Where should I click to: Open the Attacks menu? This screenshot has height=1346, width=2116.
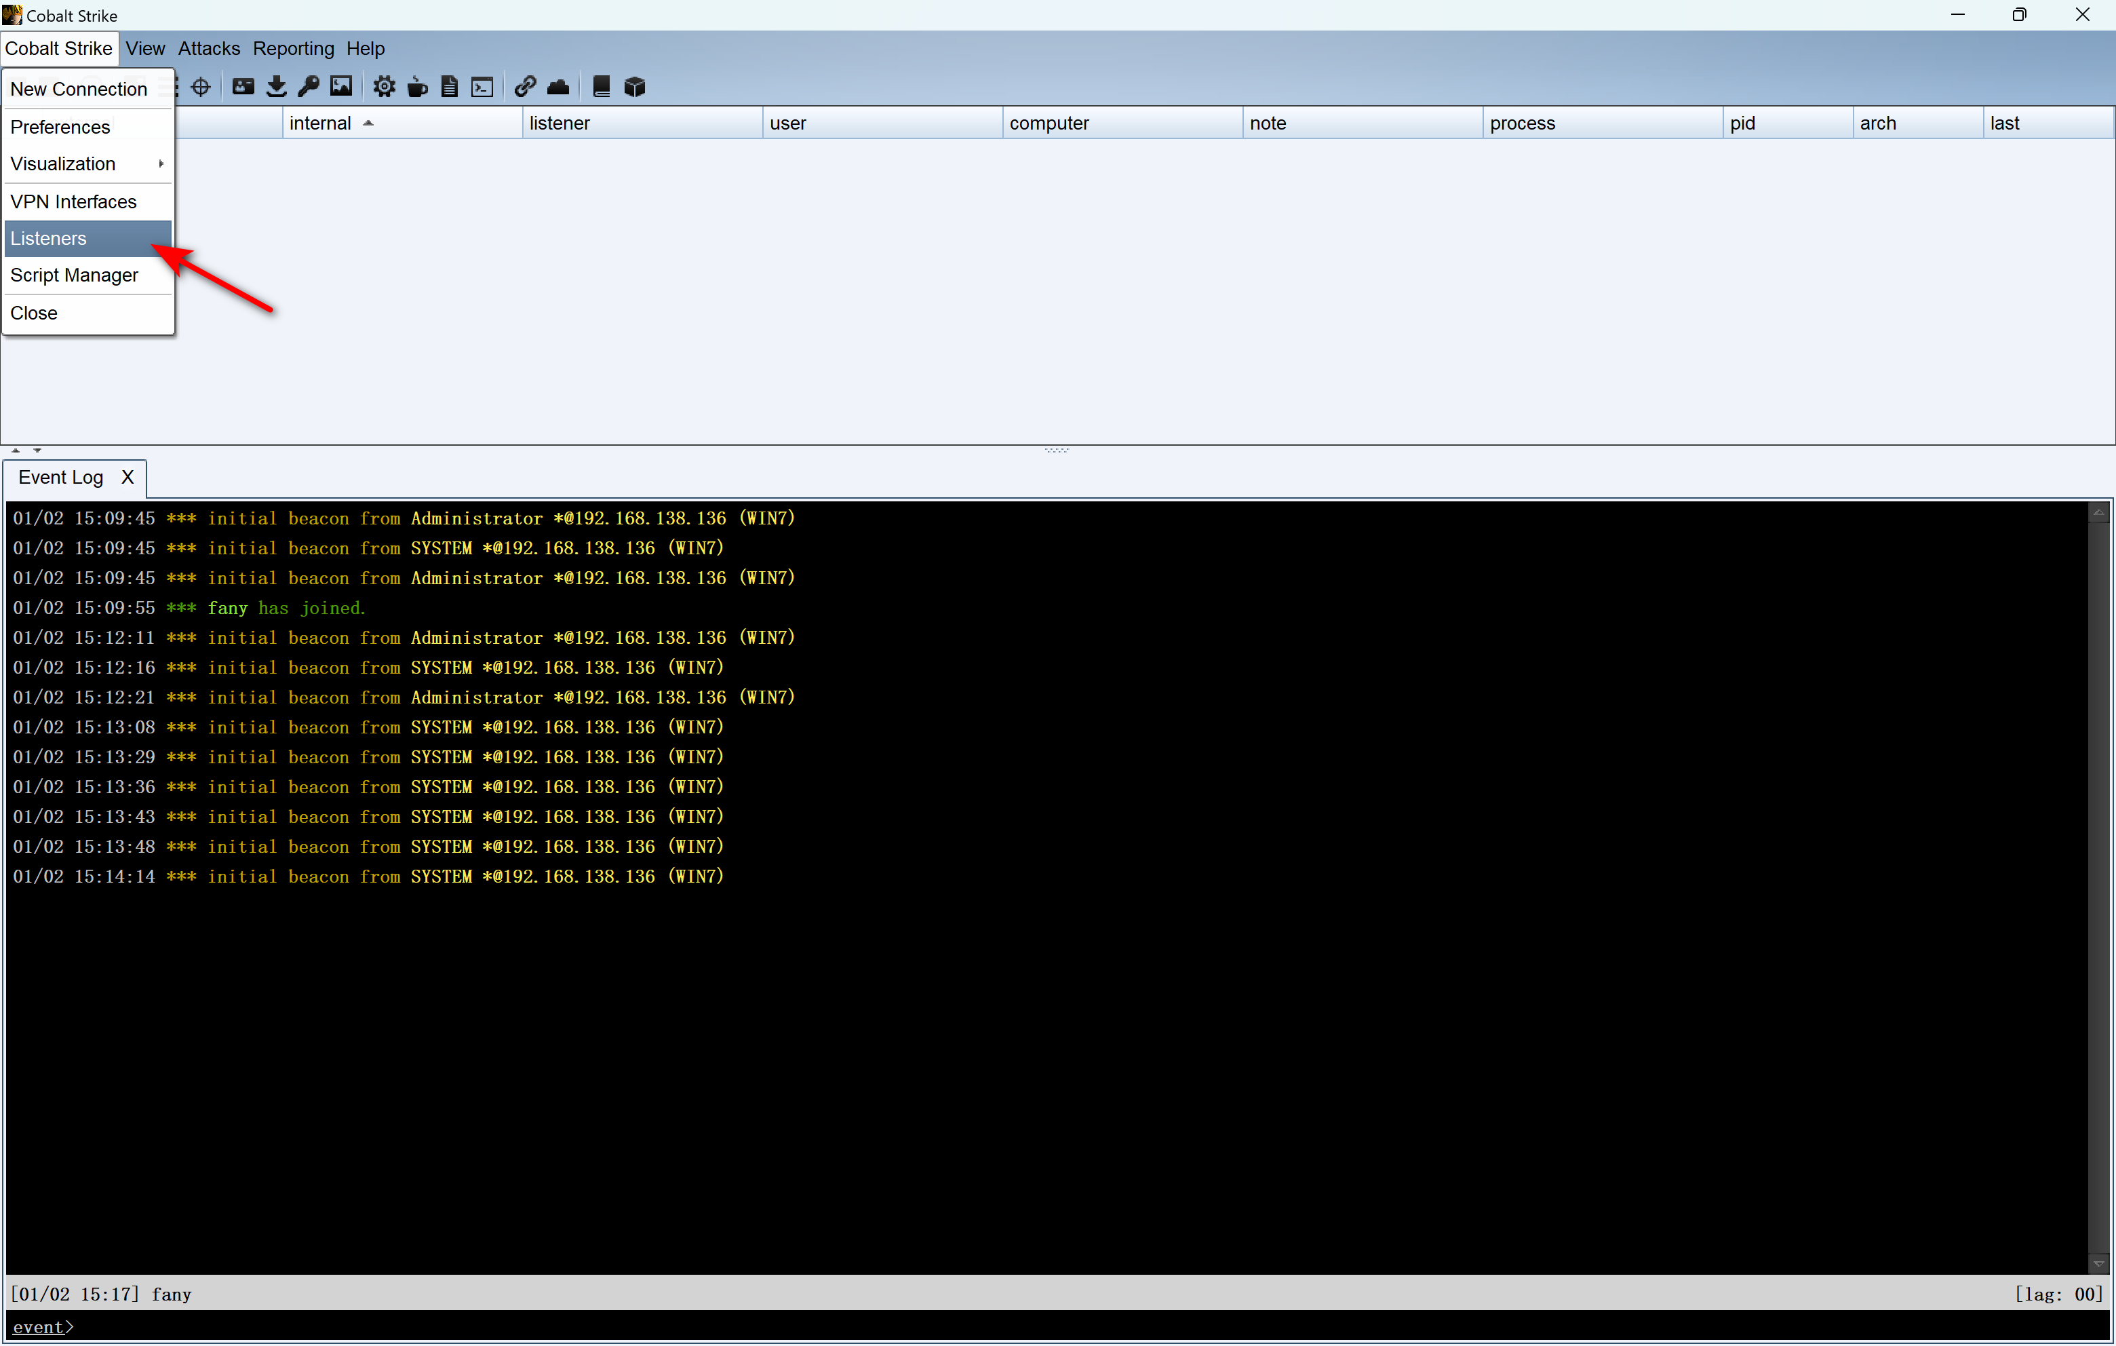[208, 48]
